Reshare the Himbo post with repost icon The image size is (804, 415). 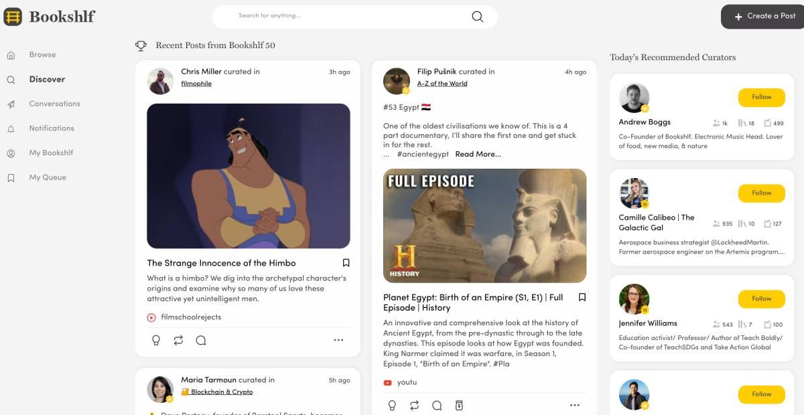178,340
